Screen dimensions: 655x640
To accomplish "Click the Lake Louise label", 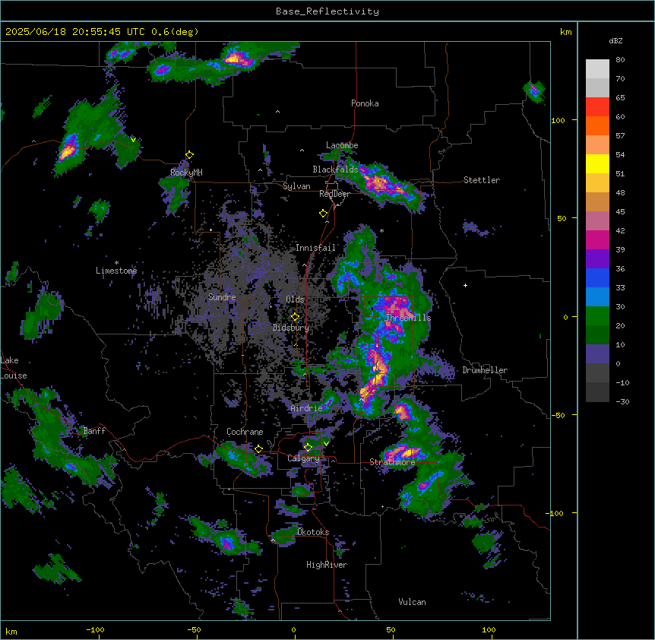I will pyautogui.click(x=14, y=368).
